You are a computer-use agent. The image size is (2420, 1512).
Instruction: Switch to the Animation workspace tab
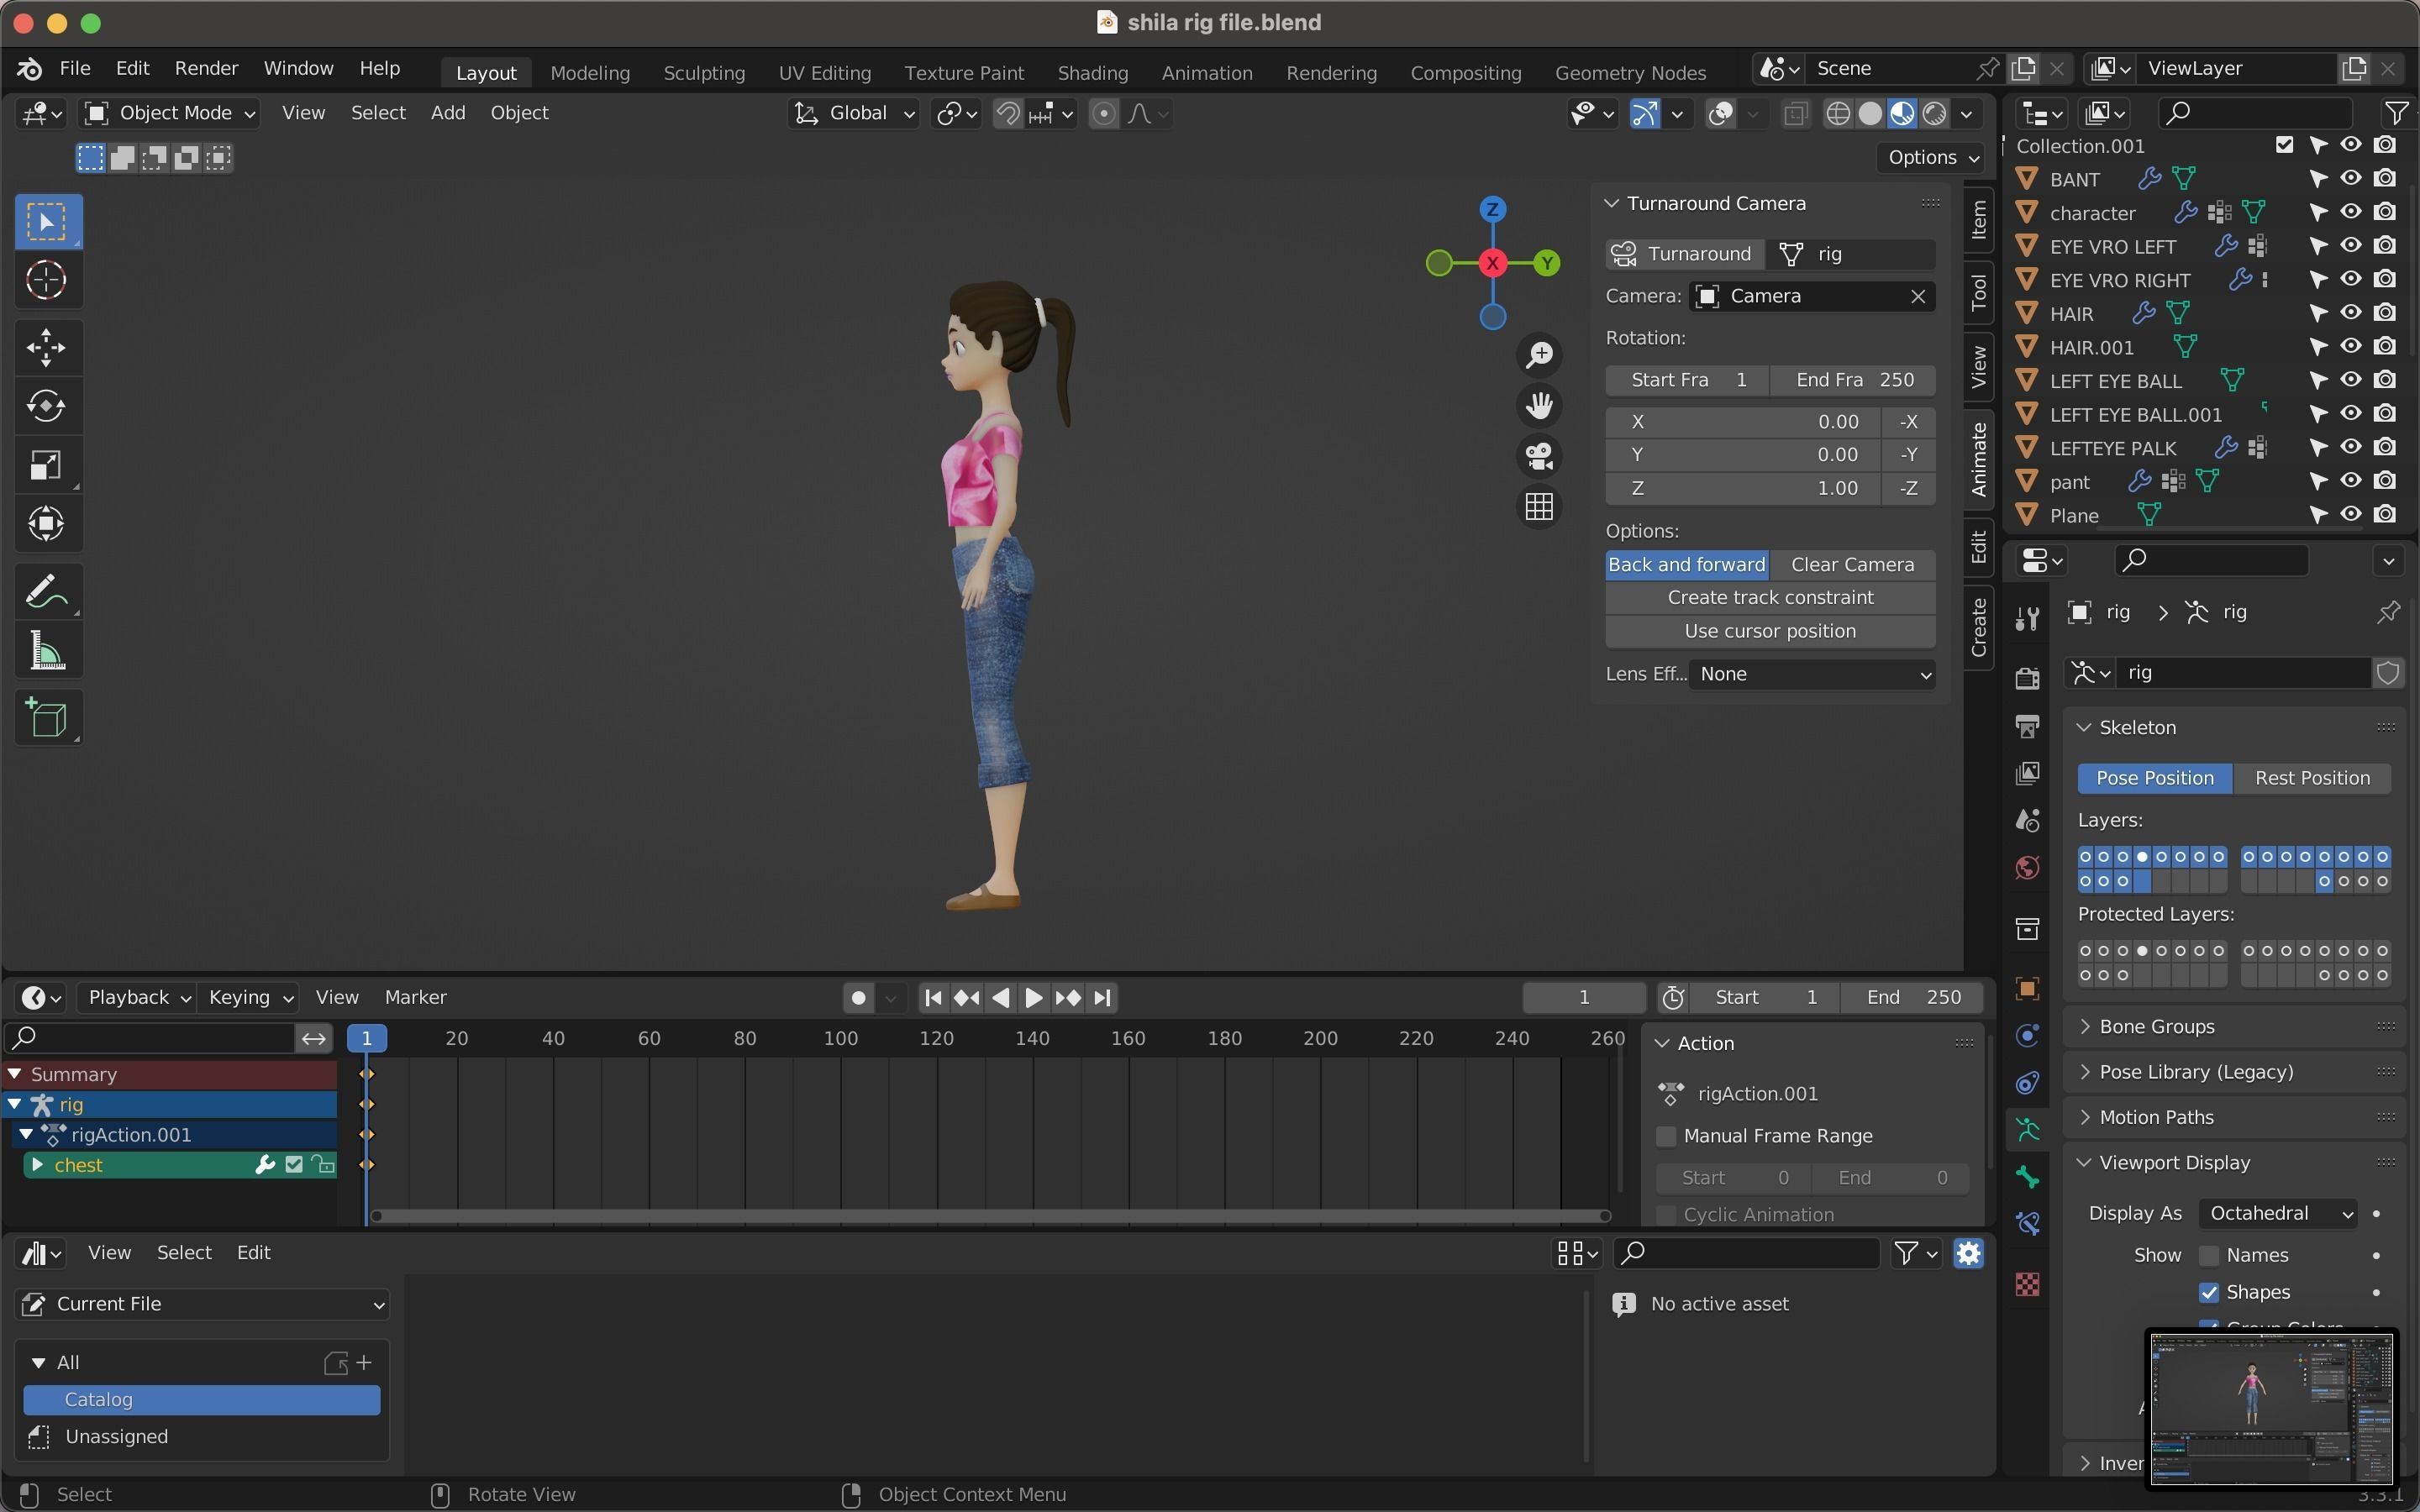[x=1206, y=72]
